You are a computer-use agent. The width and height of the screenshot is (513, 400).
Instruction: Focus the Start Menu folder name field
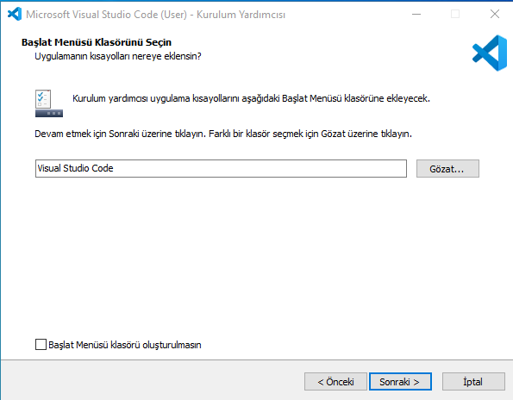(221, 168)
